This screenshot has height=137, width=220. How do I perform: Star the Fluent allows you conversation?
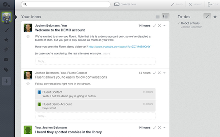click(x=28, y=84)
